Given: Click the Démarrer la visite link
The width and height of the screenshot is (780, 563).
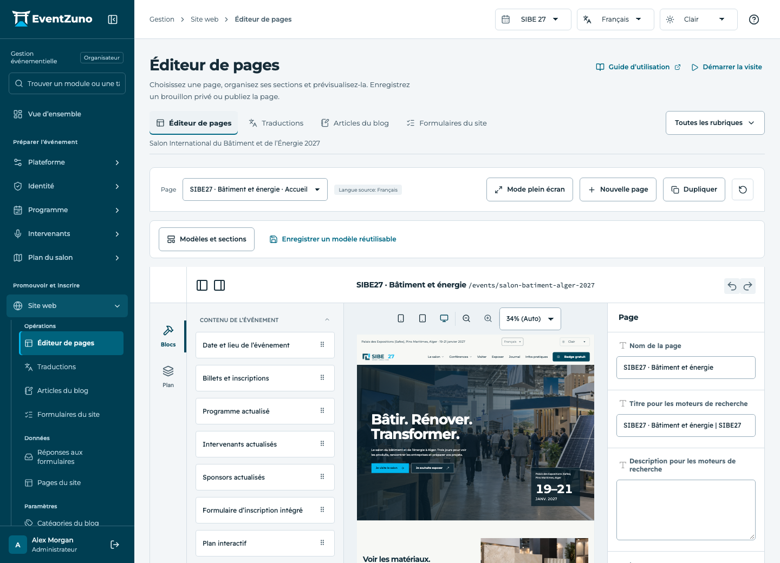Looking at the screenshot, I should pos(726,67).
